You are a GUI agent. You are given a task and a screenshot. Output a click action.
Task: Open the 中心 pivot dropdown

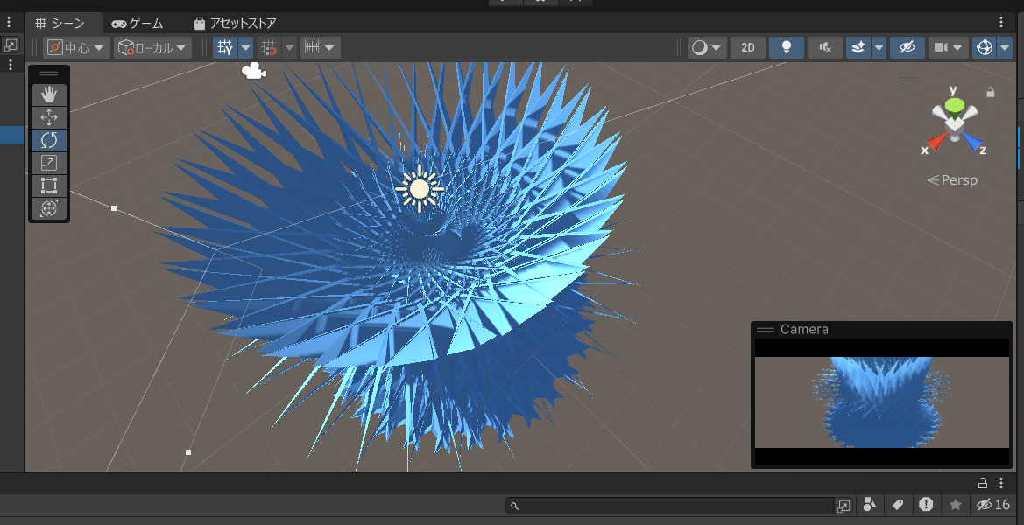click(76, 47)
